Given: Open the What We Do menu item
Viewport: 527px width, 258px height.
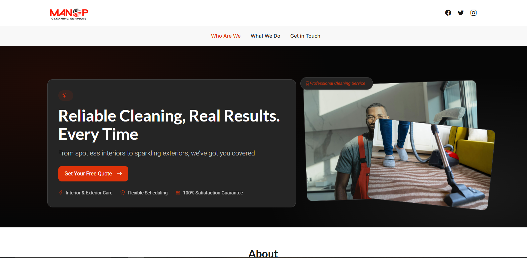Looking at the screenshot, I should pyautogui.click(x=265, y=36).
